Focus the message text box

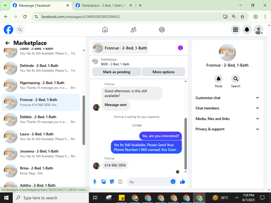click(149, 182)
